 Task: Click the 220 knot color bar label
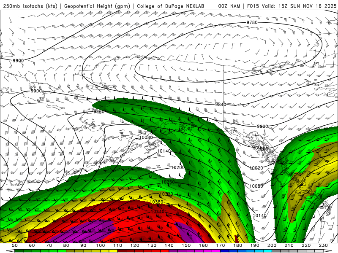pyautogui.click(x=306, y=245)
